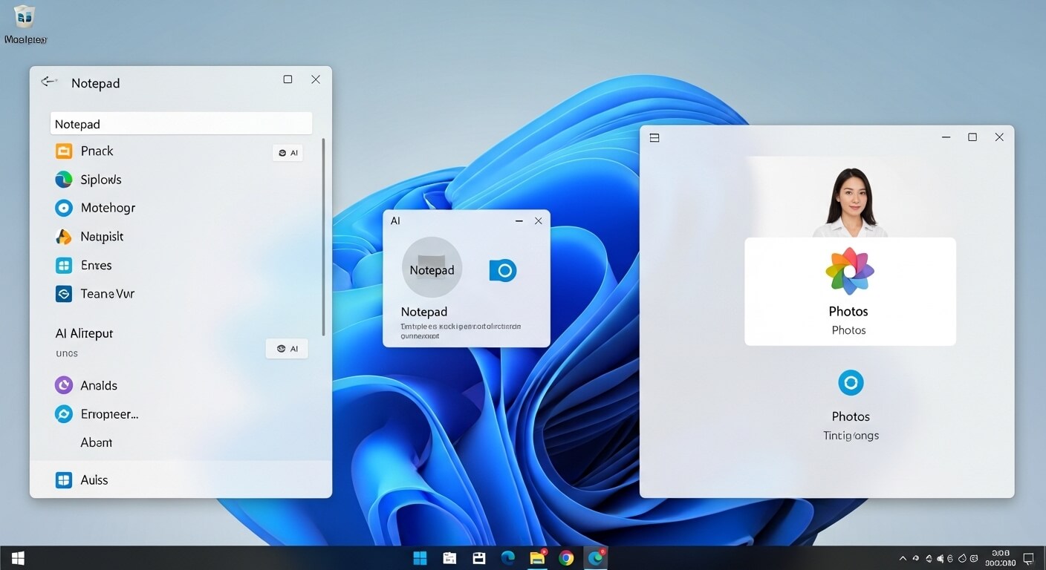Viewport: 1046px width, 570px height.
Task: Toggle the AI badge next to Pnack
Action: [288, 152]
